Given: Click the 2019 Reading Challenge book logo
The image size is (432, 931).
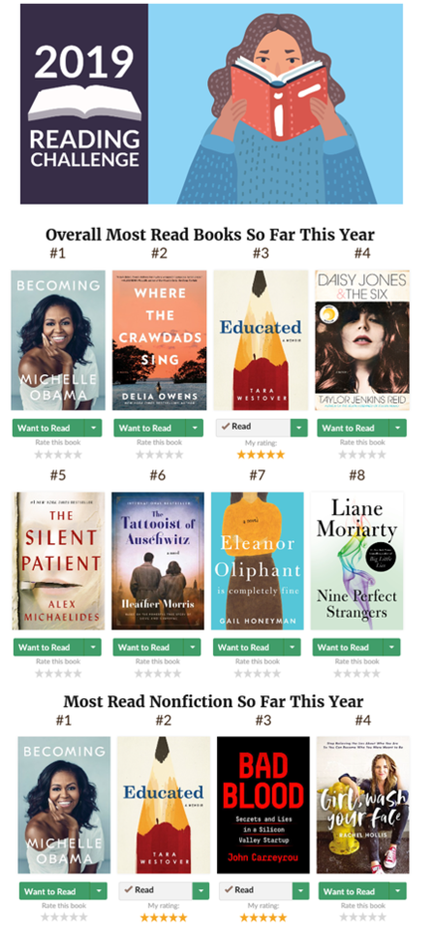Looking at the screenshot, I should point(84,104).
